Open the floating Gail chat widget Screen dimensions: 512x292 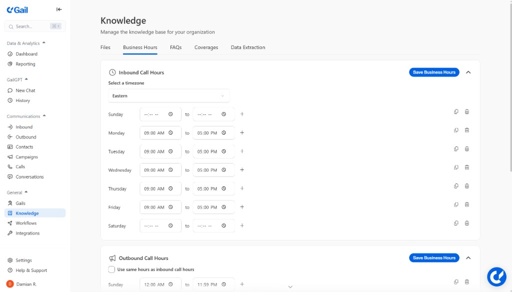coord(496,276)
